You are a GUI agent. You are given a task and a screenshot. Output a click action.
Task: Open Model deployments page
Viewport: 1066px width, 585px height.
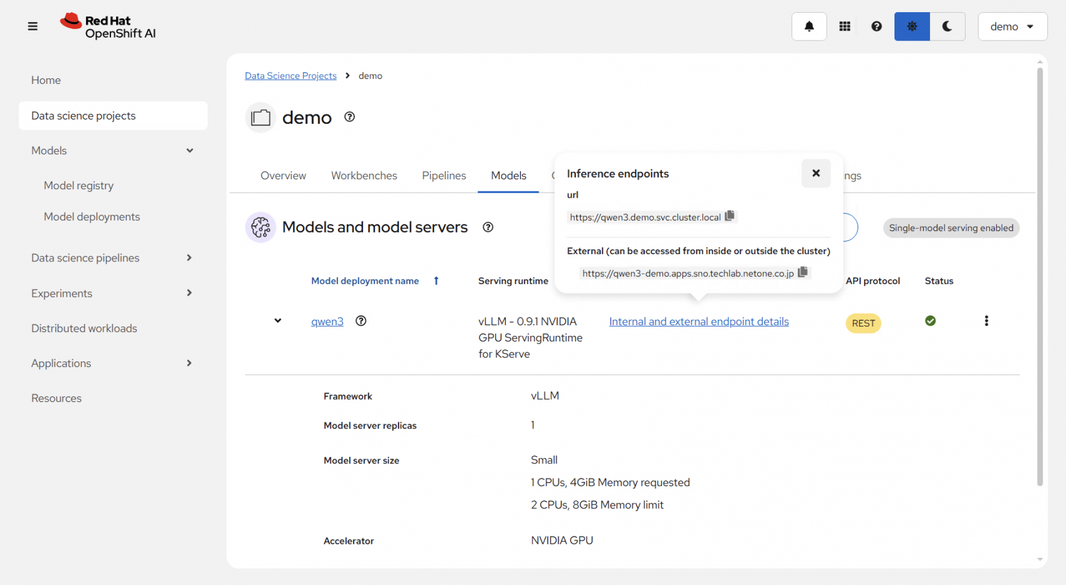click(x=92, y=216)
